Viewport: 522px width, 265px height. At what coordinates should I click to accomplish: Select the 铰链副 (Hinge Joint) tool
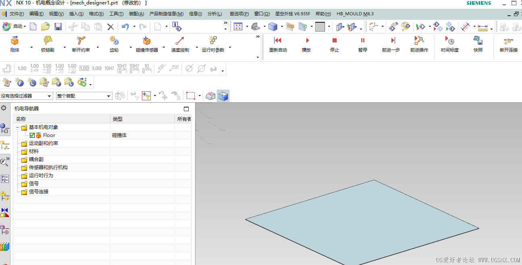48,44
